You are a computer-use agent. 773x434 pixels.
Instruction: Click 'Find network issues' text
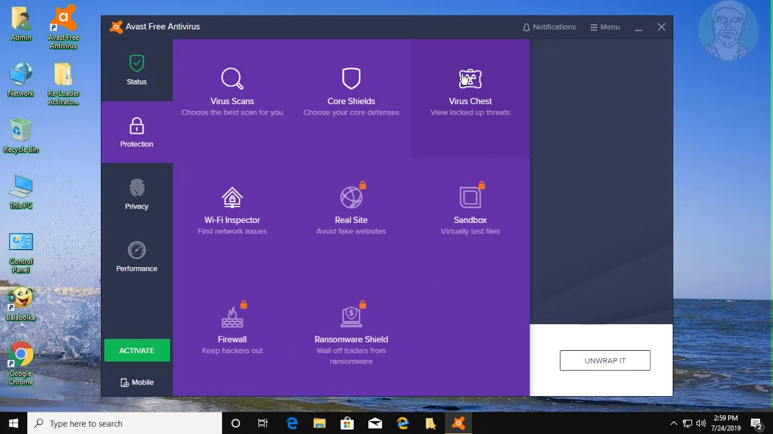[232, 231]
